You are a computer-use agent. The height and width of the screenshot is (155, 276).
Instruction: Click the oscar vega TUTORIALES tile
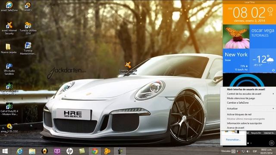(263, 37)
